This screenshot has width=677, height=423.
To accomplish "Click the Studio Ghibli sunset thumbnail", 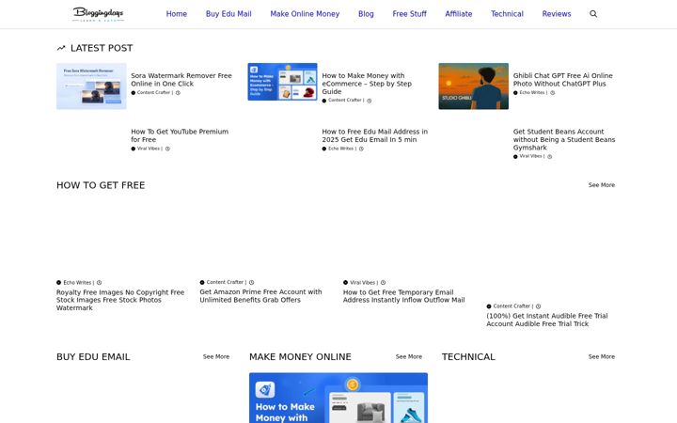I will coord(474,86).
